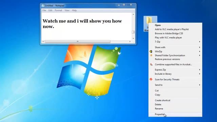
Task: Click the Notepad title bar icon
Action: pyautogui.click(x=43, y=6)
